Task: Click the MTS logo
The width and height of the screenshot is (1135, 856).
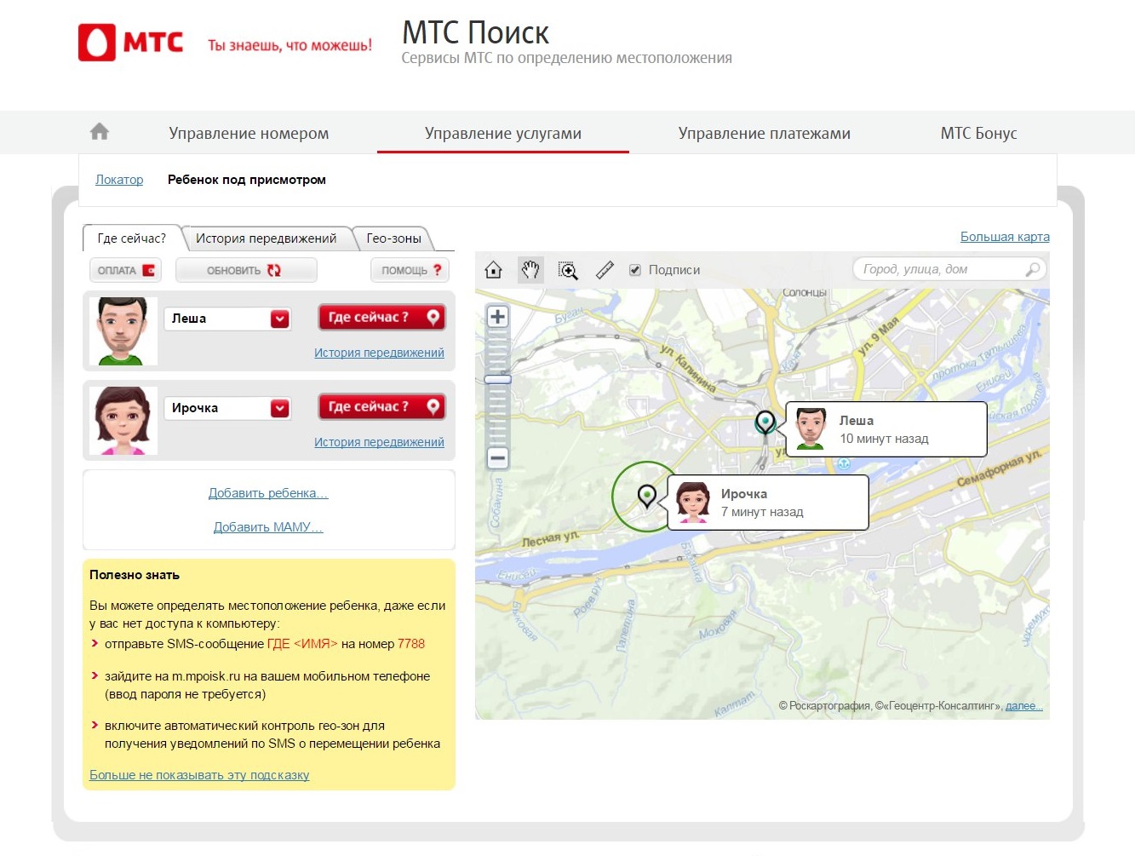Action: pos(131,43)
